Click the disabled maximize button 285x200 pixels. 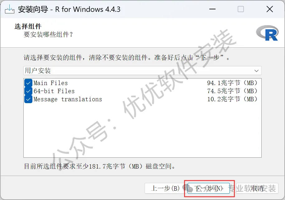pos(241,9)
